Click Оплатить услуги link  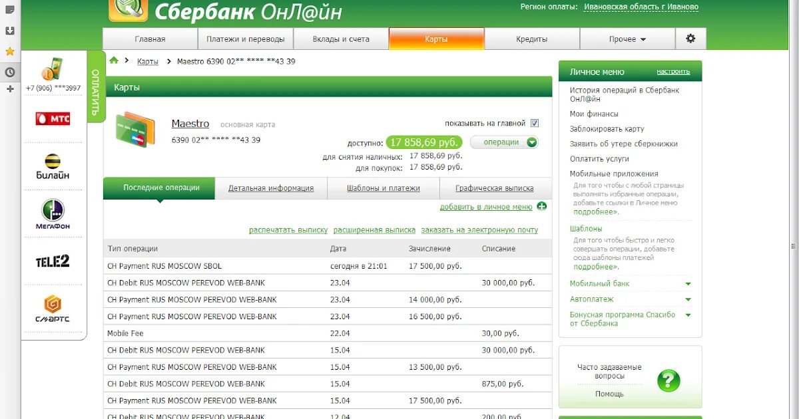pos(599,159)
